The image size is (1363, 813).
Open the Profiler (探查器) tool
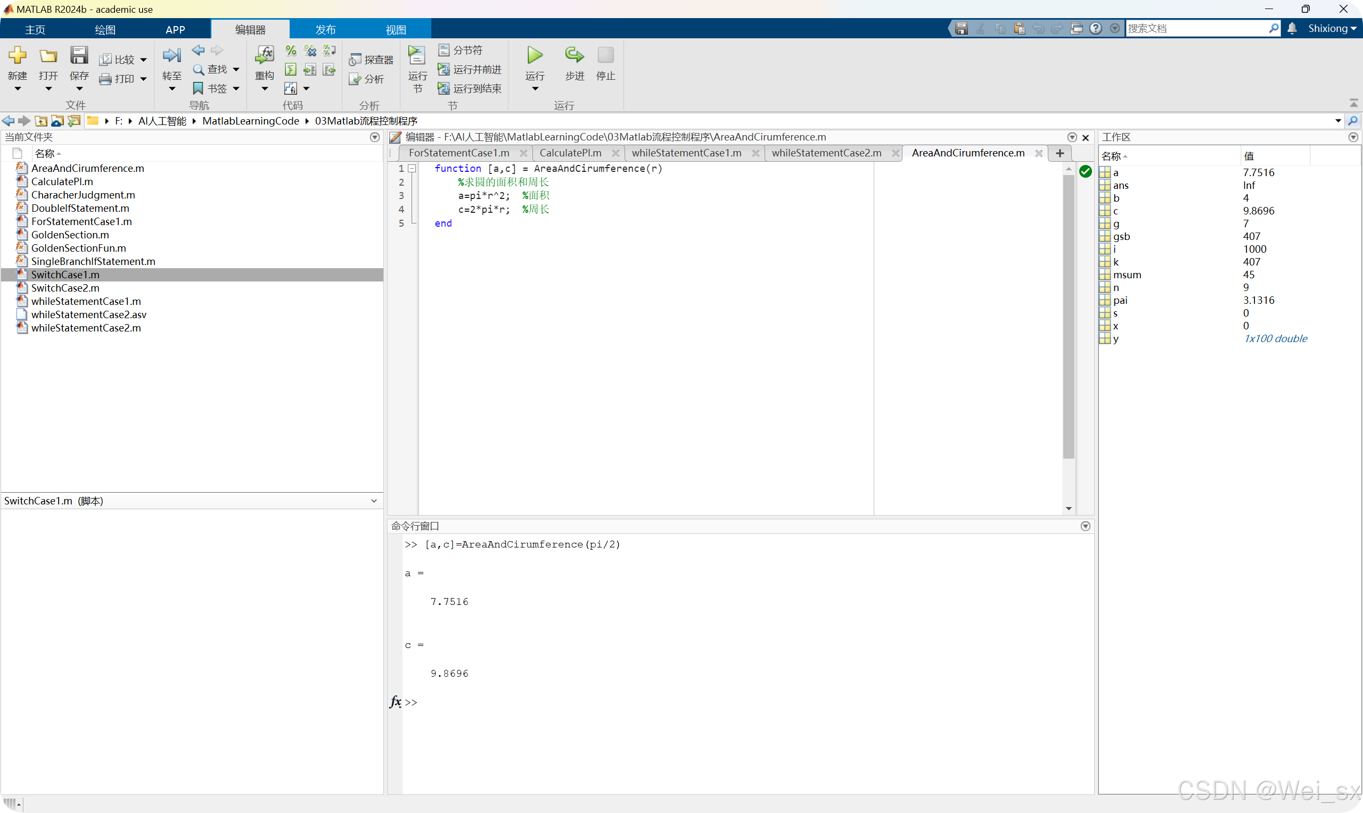tap(372, 60)
